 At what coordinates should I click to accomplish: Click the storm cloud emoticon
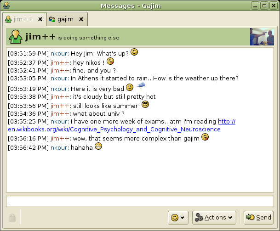(x=142, y=86)
